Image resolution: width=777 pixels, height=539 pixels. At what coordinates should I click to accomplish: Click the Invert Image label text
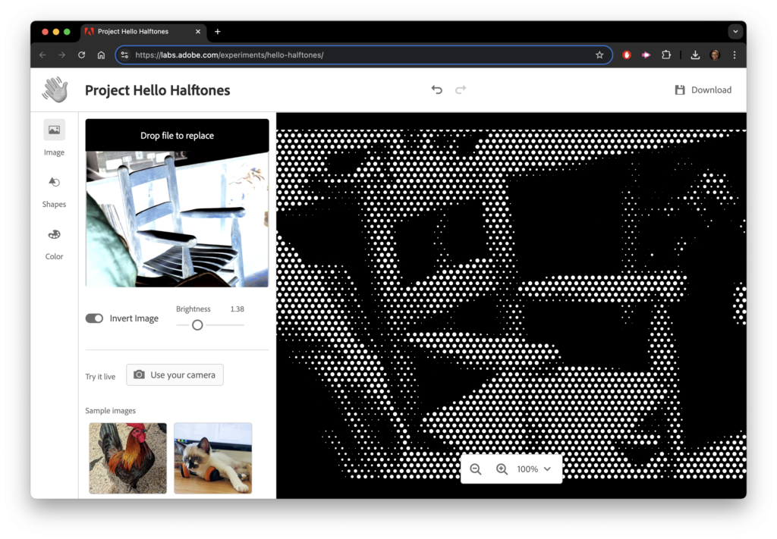click(134, 318)
